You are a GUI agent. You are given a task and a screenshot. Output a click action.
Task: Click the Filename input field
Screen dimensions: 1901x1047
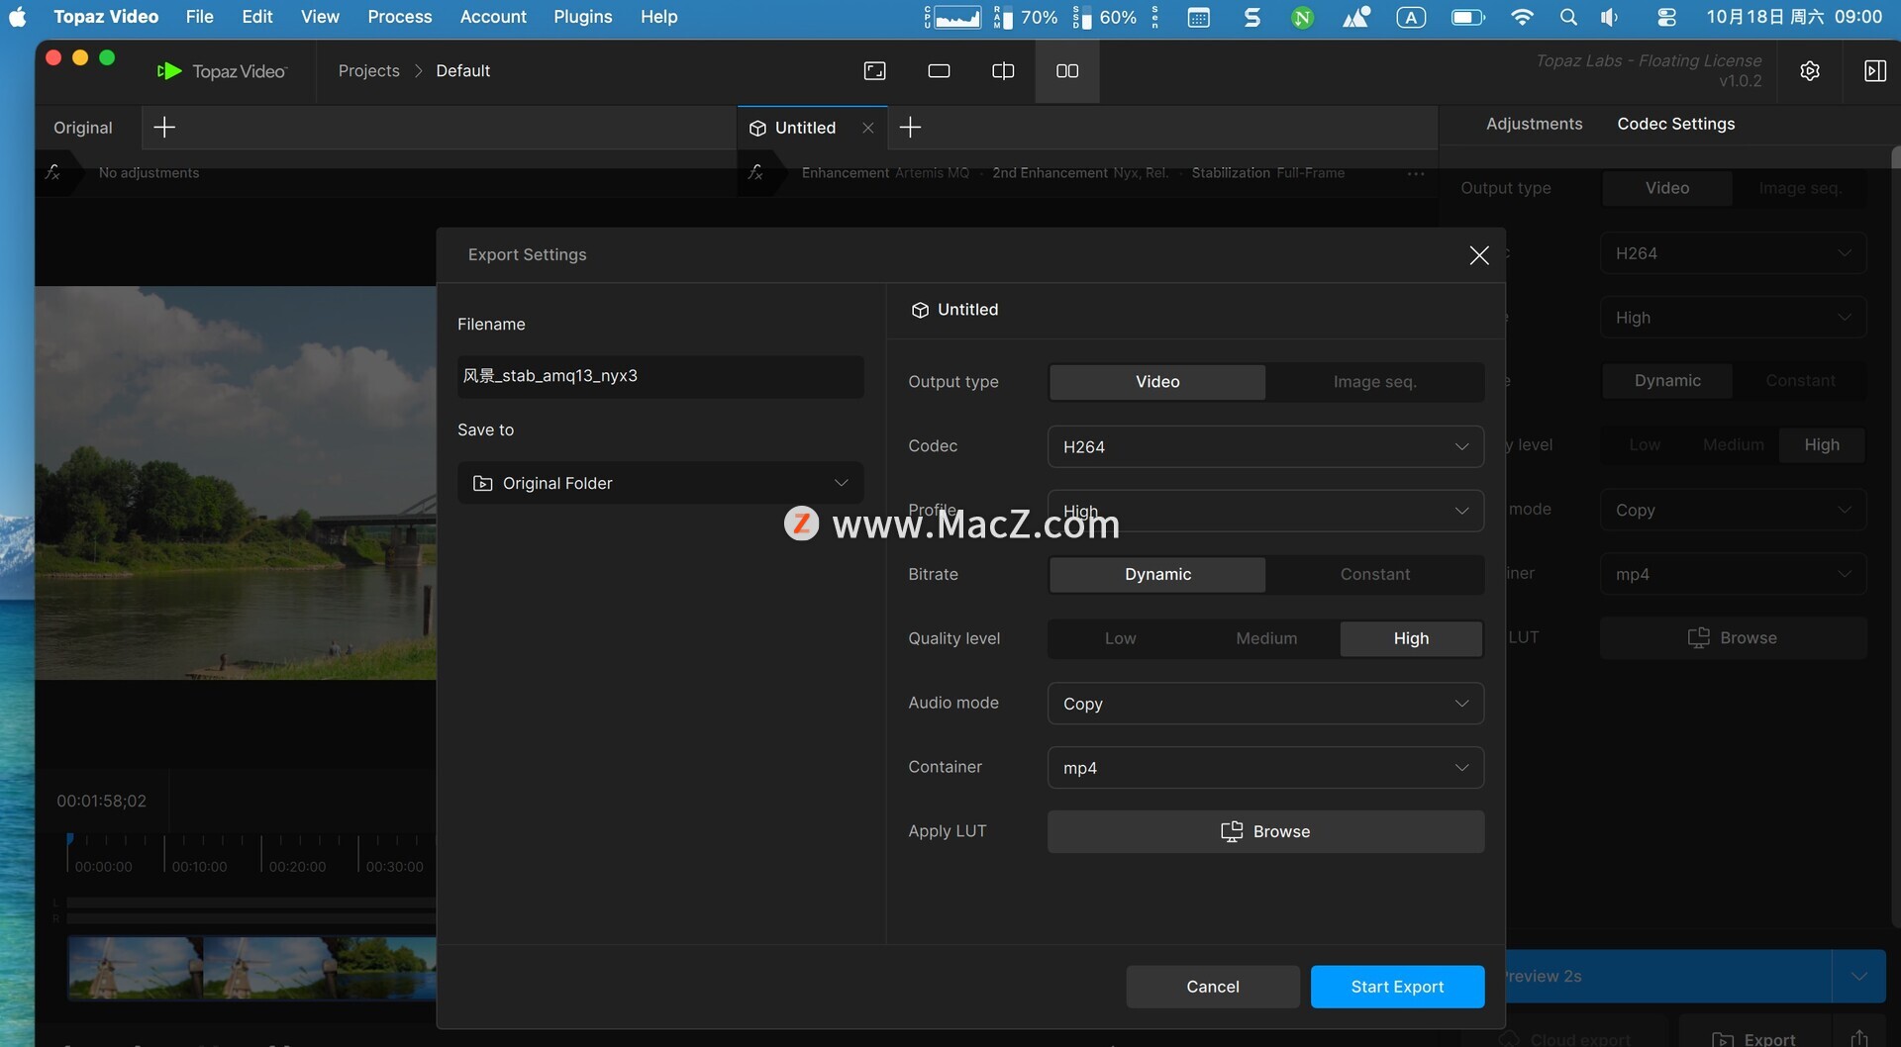pos(660,377)
